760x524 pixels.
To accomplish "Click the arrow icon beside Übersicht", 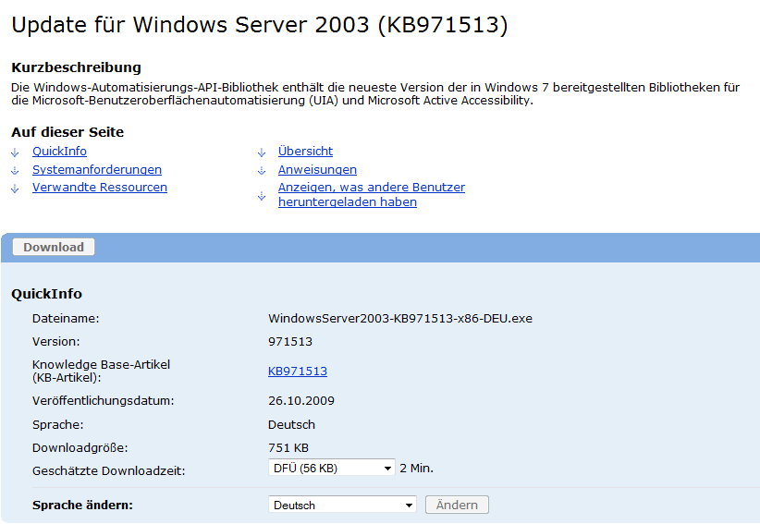I will point(261,152).
